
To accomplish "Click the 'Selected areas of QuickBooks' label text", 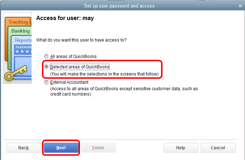I will point(80,67).
